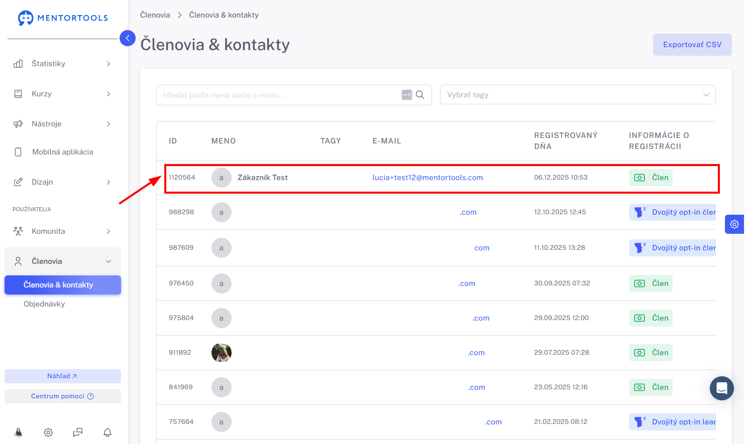The height and width of the screenshot is (444, 745).
Task: Open the chat support bubble icon
Action: tap(722, 388)
